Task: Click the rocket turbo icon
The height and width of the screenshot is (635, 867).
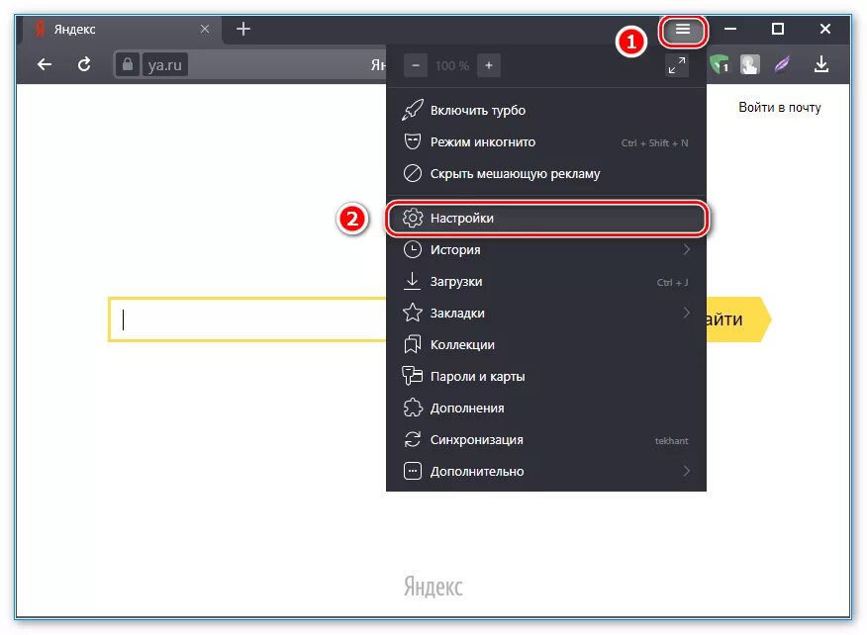Action: 413,110
